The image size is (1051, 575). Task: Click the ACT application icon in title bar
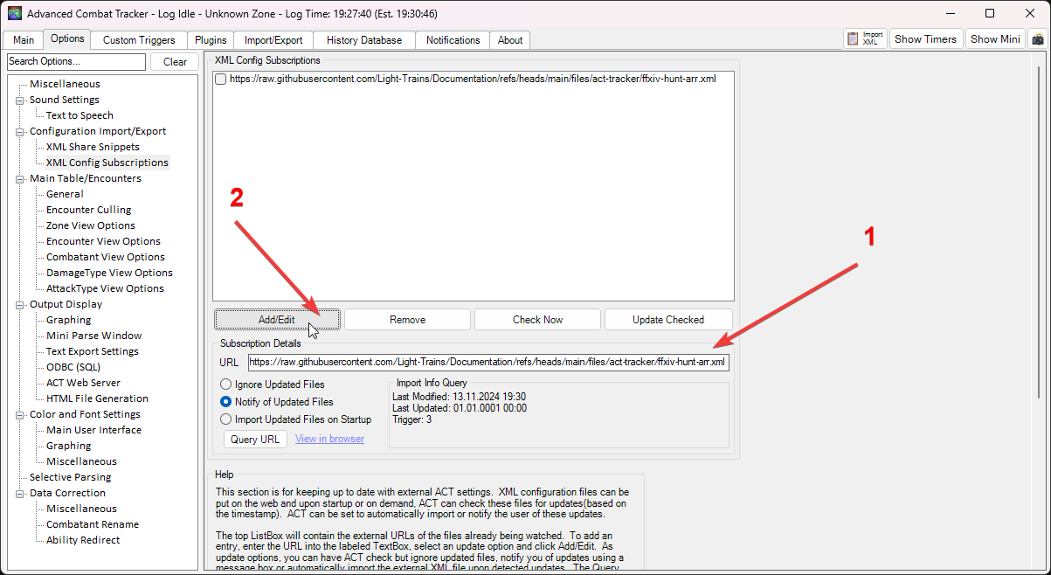tap(14, 13)
